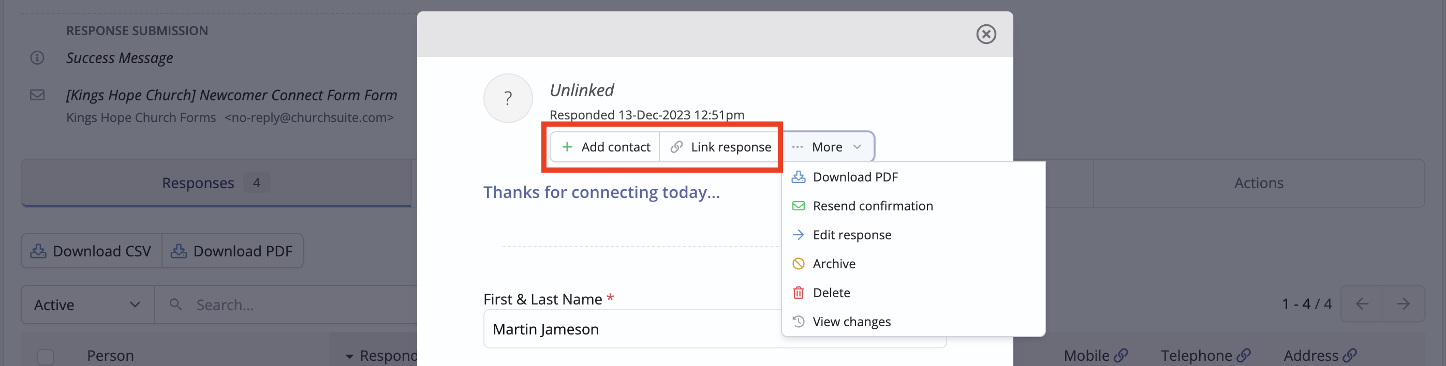Click the info icon beside Success Message
This screenshot has height=366, width=1446.
(x=37, y=58)
